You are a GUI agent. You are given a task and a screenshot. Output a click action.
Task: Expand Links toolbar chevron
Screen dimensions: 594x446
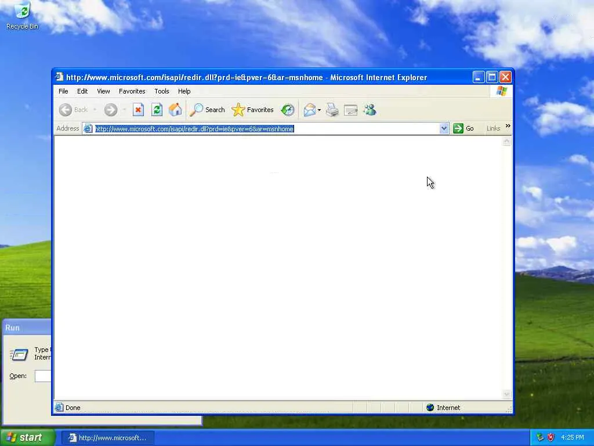click(508, 126)
